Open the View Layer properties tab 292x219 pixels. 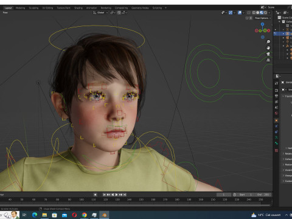(276, 102)
